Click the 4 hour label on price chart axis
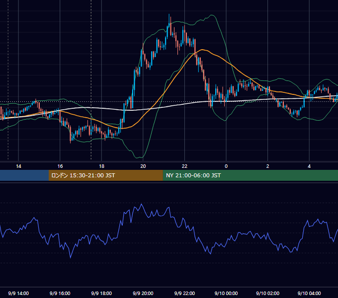This screenshot has width=338, height=298. point(309,166)
